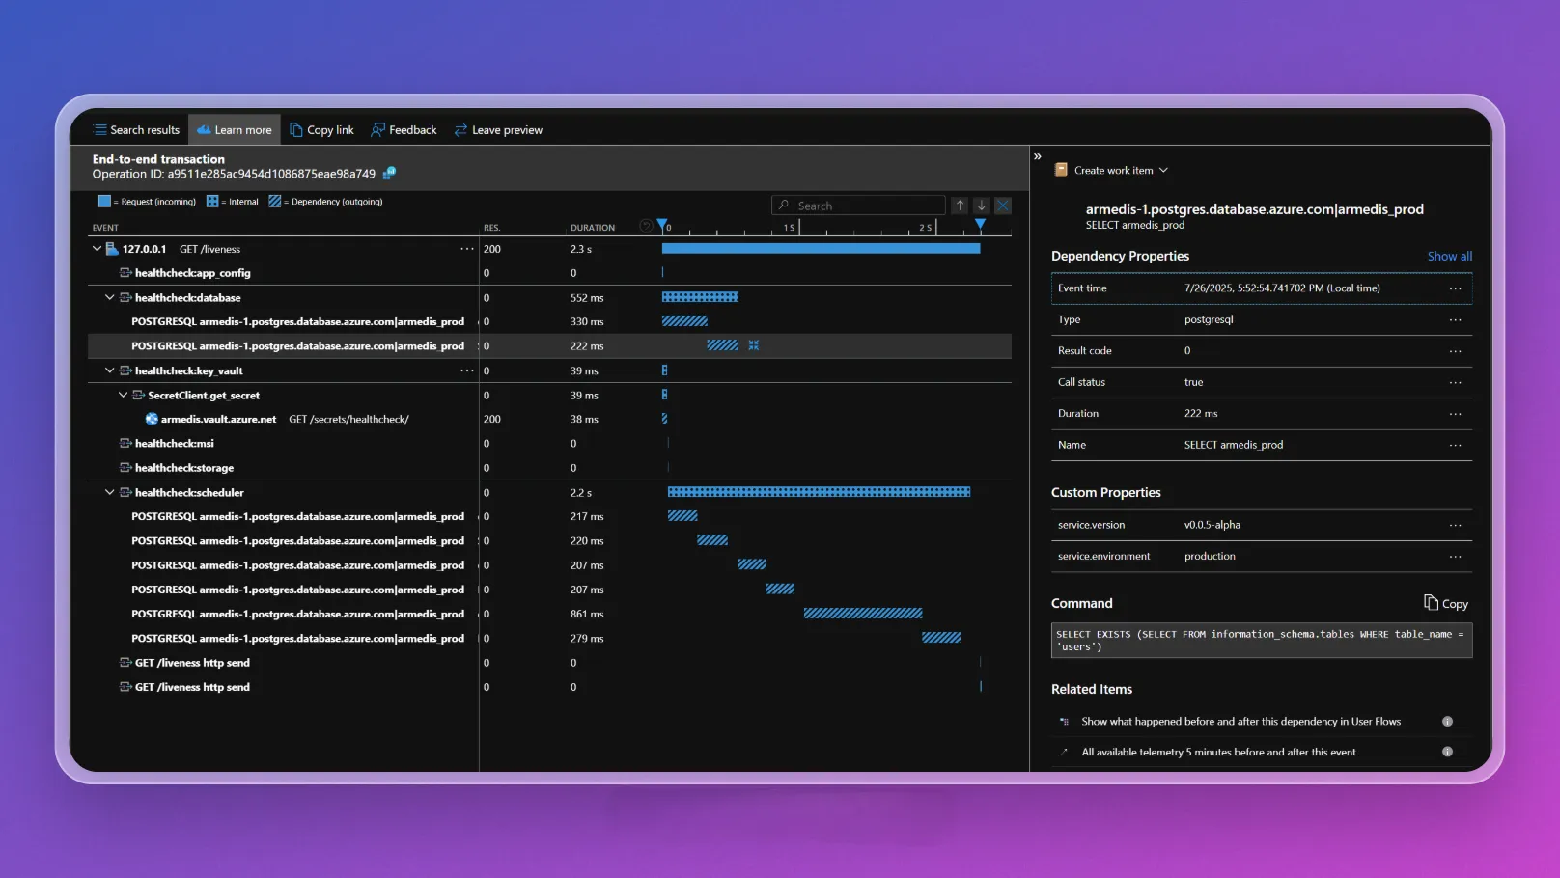Open ellipsis menu for Result code property
1560x878 pixels.
coord(1455,351)
